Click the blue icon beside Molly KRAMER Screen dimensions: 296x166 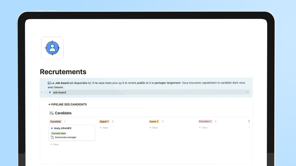coord(52,128)
